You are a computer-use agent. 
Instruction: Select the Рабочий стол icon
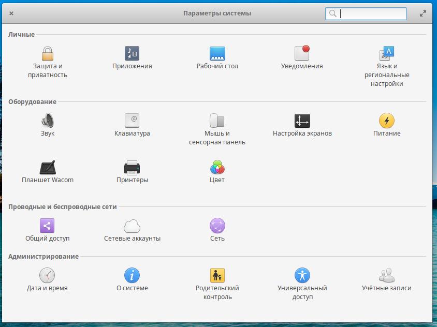click(x=217, y=54)
